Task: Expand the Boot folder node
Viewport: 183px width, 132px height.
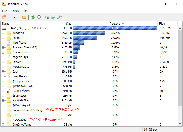Action: [x=3, y=71]
